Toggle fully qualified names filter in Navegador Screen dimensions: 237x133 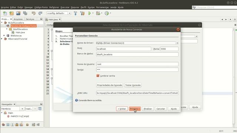(27, 125)
